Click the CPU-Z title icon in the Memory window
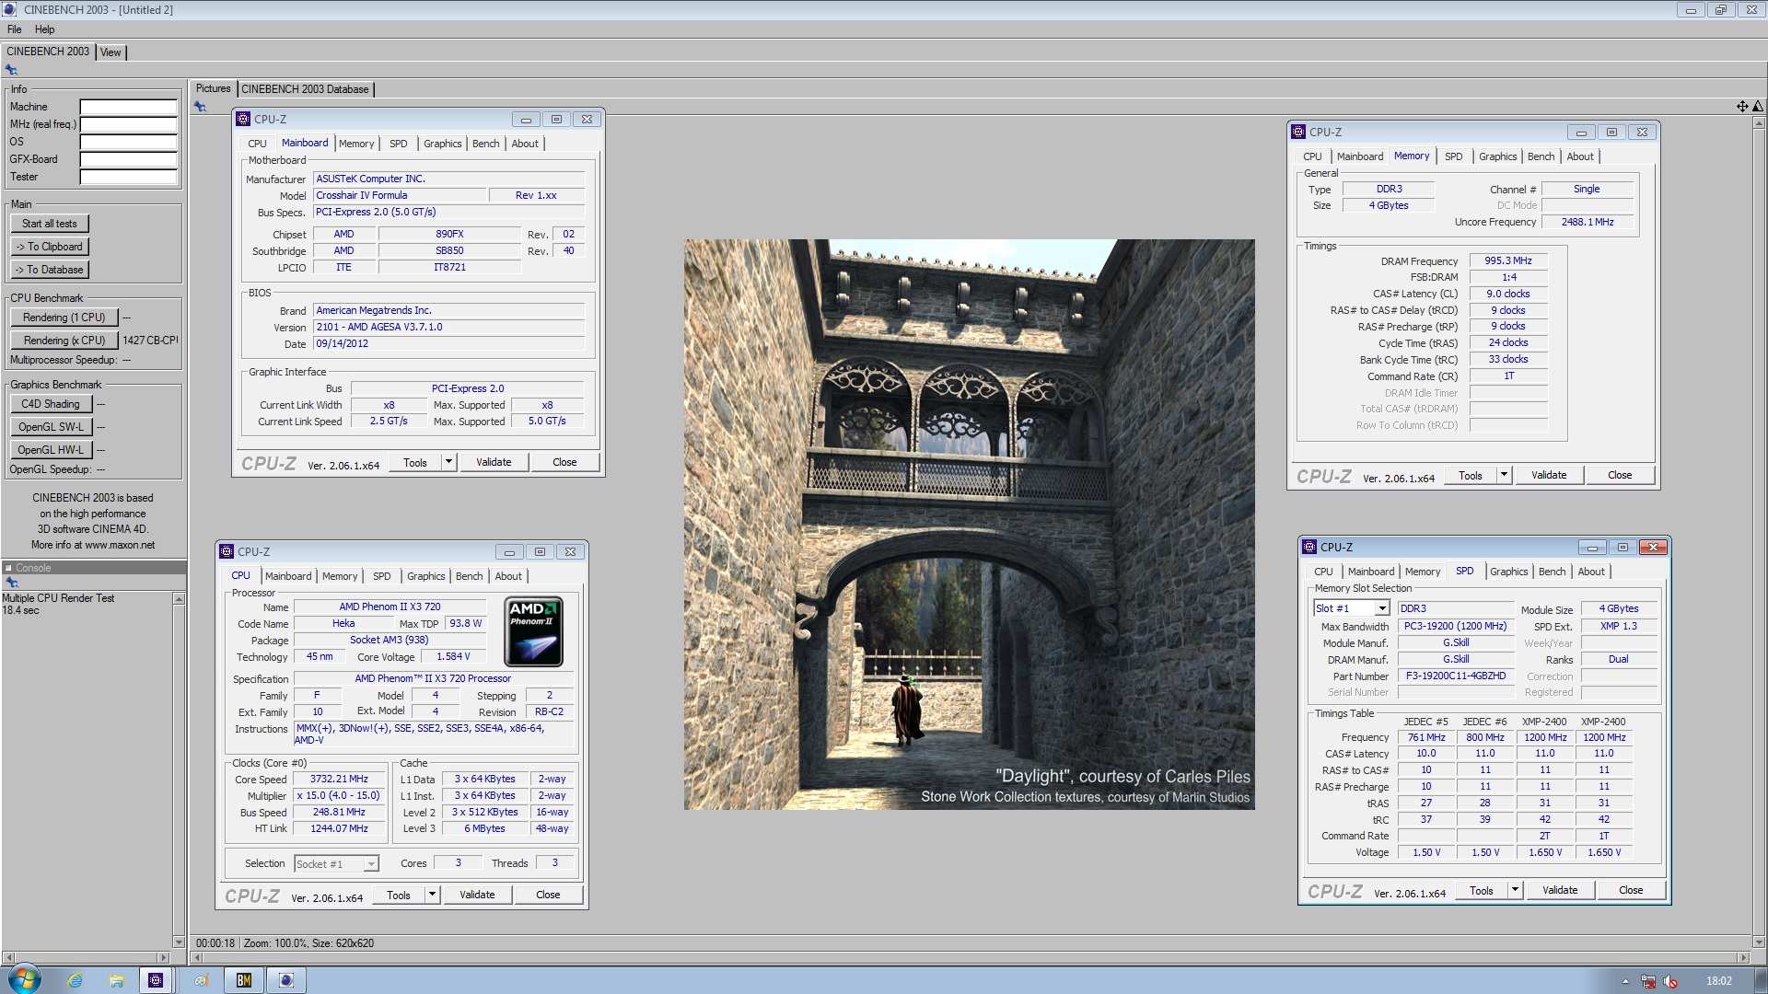The image size is (1768, 994). [x=1298, y=132]
